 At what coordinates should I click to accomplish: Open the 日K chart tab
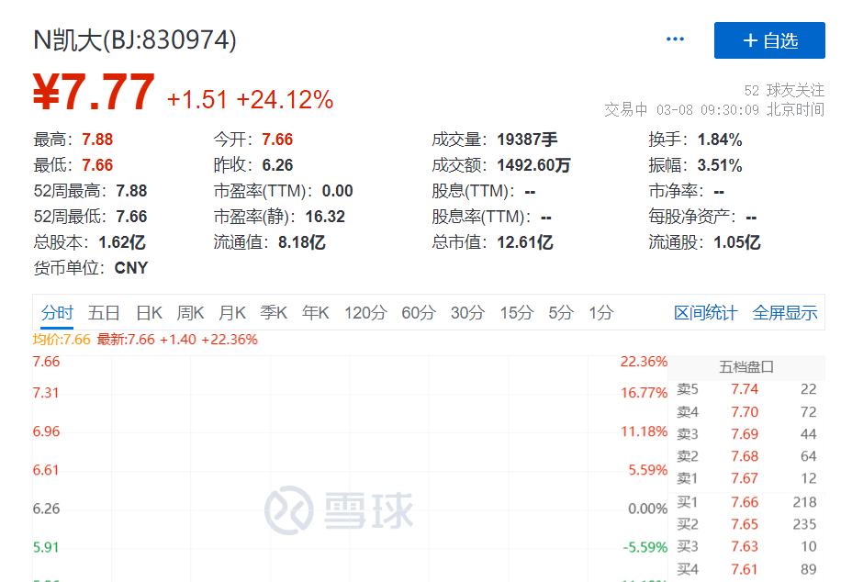pyautogui.click(x=149, y=313)
